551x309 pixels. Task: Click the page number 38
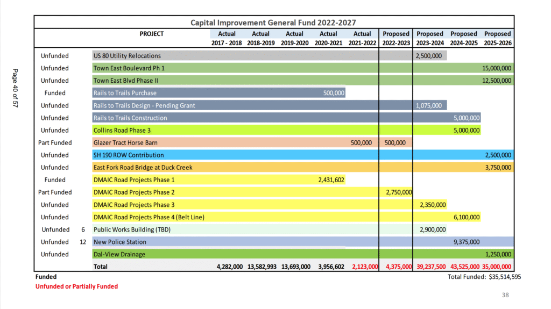coord(505,295)
